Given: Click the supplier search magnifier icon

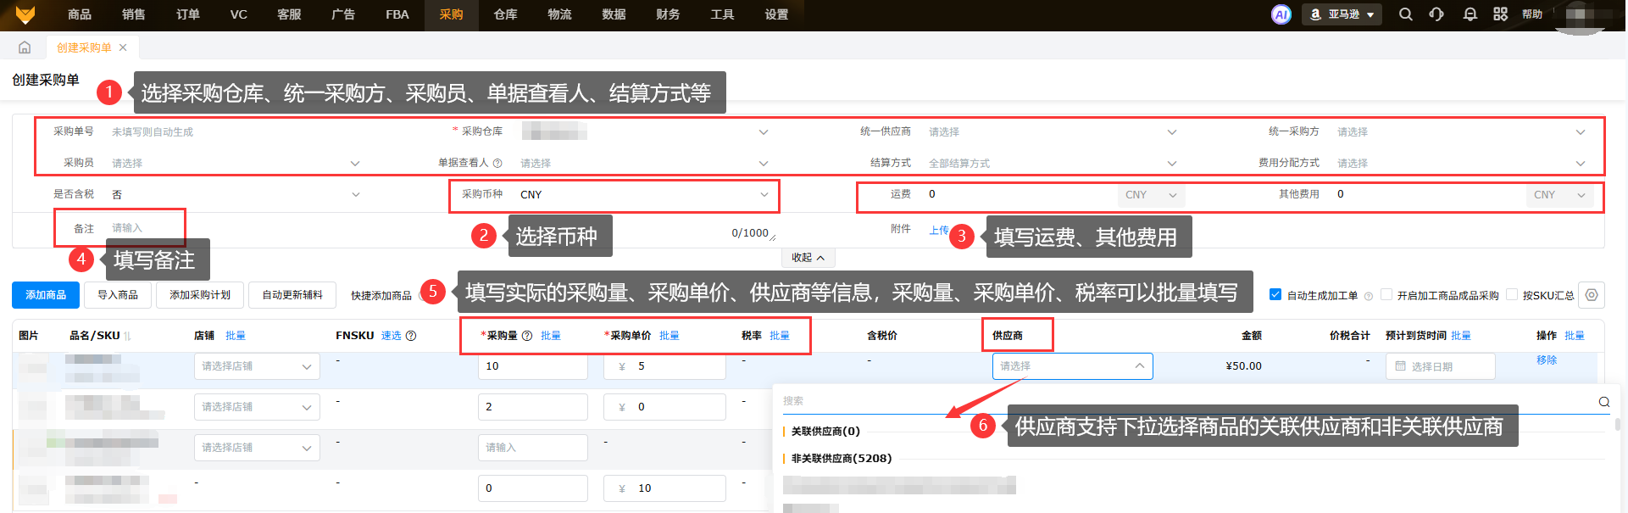Looking at the screenshot, I should (1604, 402).
